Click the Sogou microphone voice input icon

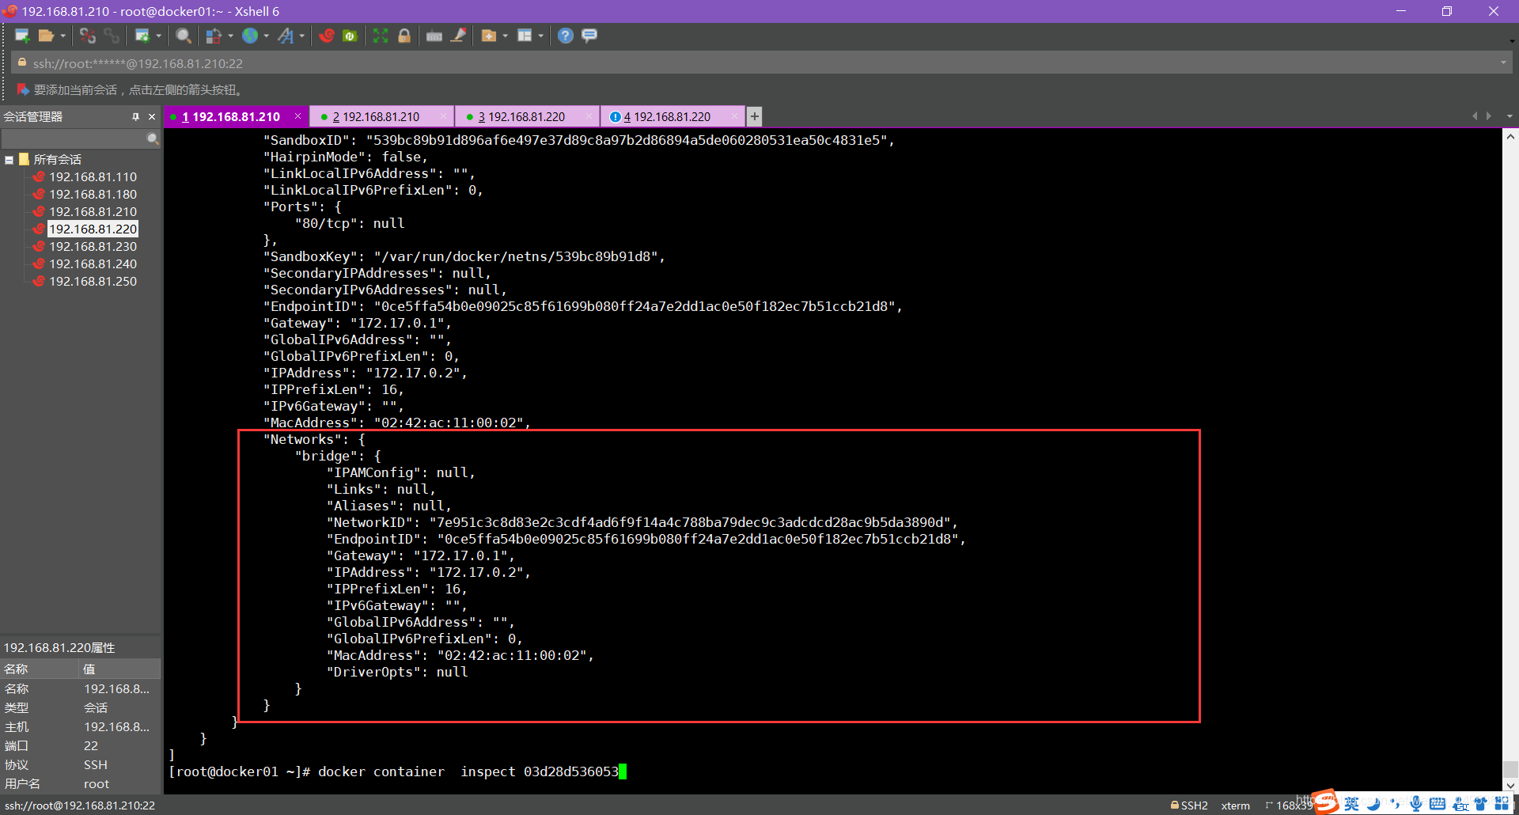tap(1416, 803)
